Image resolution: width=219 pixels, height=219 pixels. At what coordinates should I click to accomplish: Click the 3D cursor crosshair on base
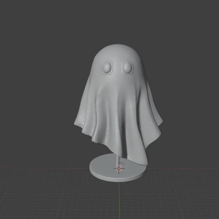(x=119, y=169)
